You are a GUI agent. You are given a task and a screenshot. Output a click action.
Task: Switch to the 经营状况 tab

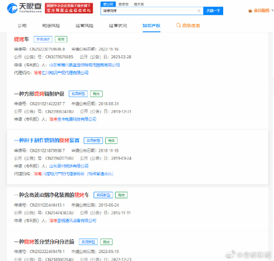(118, 26)
